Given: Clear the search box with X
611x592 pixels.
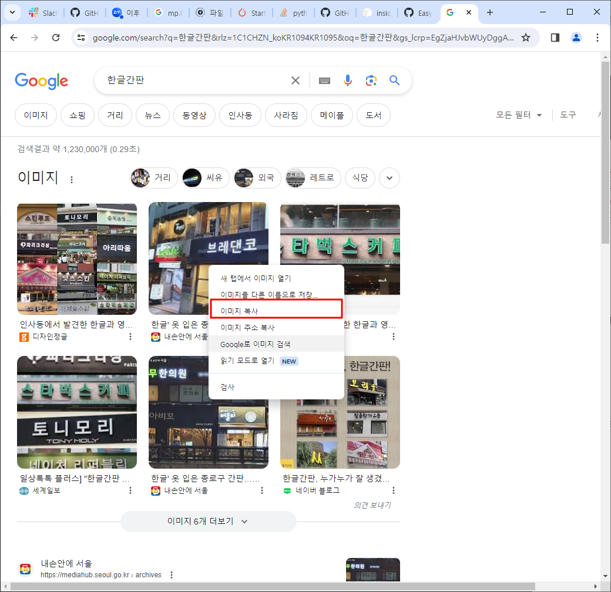Looking at the screenshot, I should click(x=296, y=80).
